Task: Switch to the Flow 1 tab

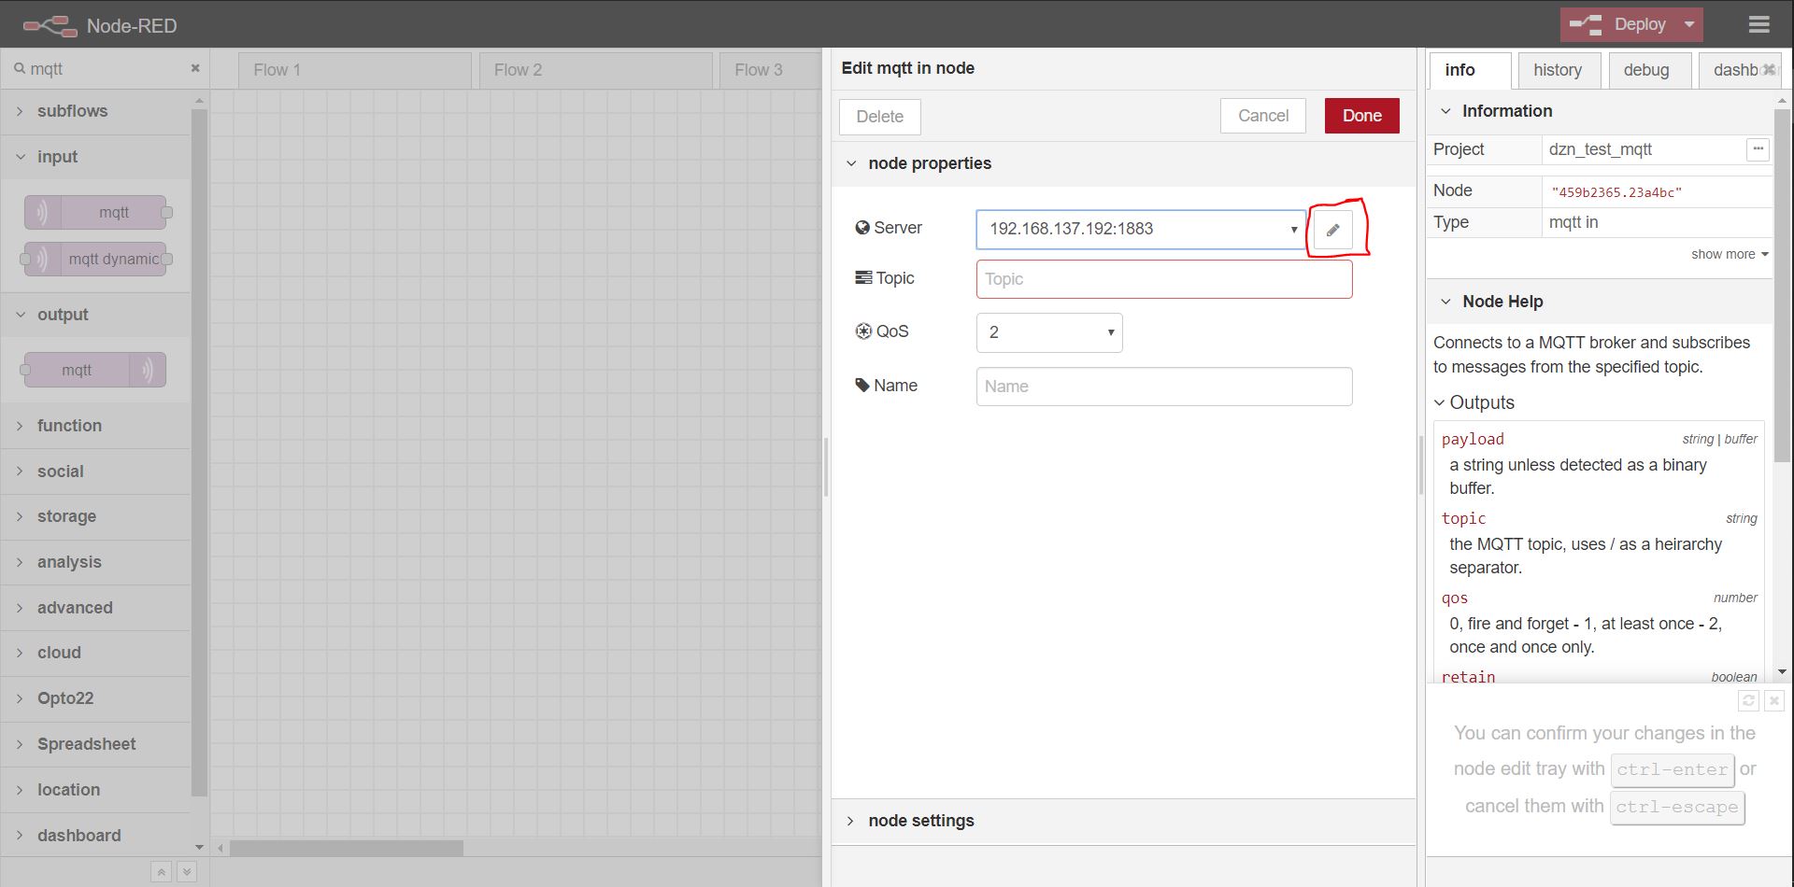Action: (355, 70)
